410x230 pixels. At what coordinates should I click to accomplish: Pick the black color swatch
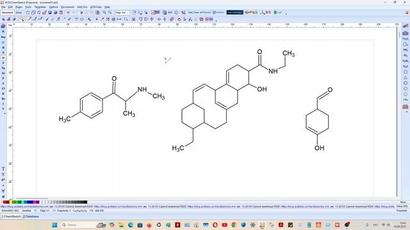click(85, 202)
